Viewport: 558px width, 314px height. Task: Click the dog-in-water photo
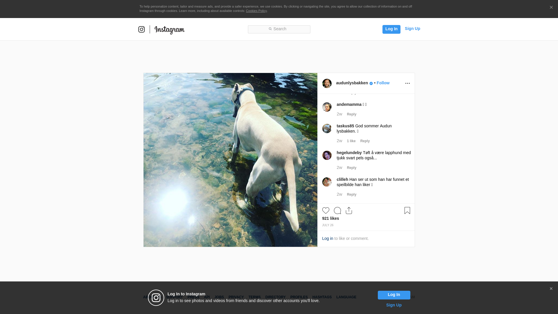coord(230,160)
